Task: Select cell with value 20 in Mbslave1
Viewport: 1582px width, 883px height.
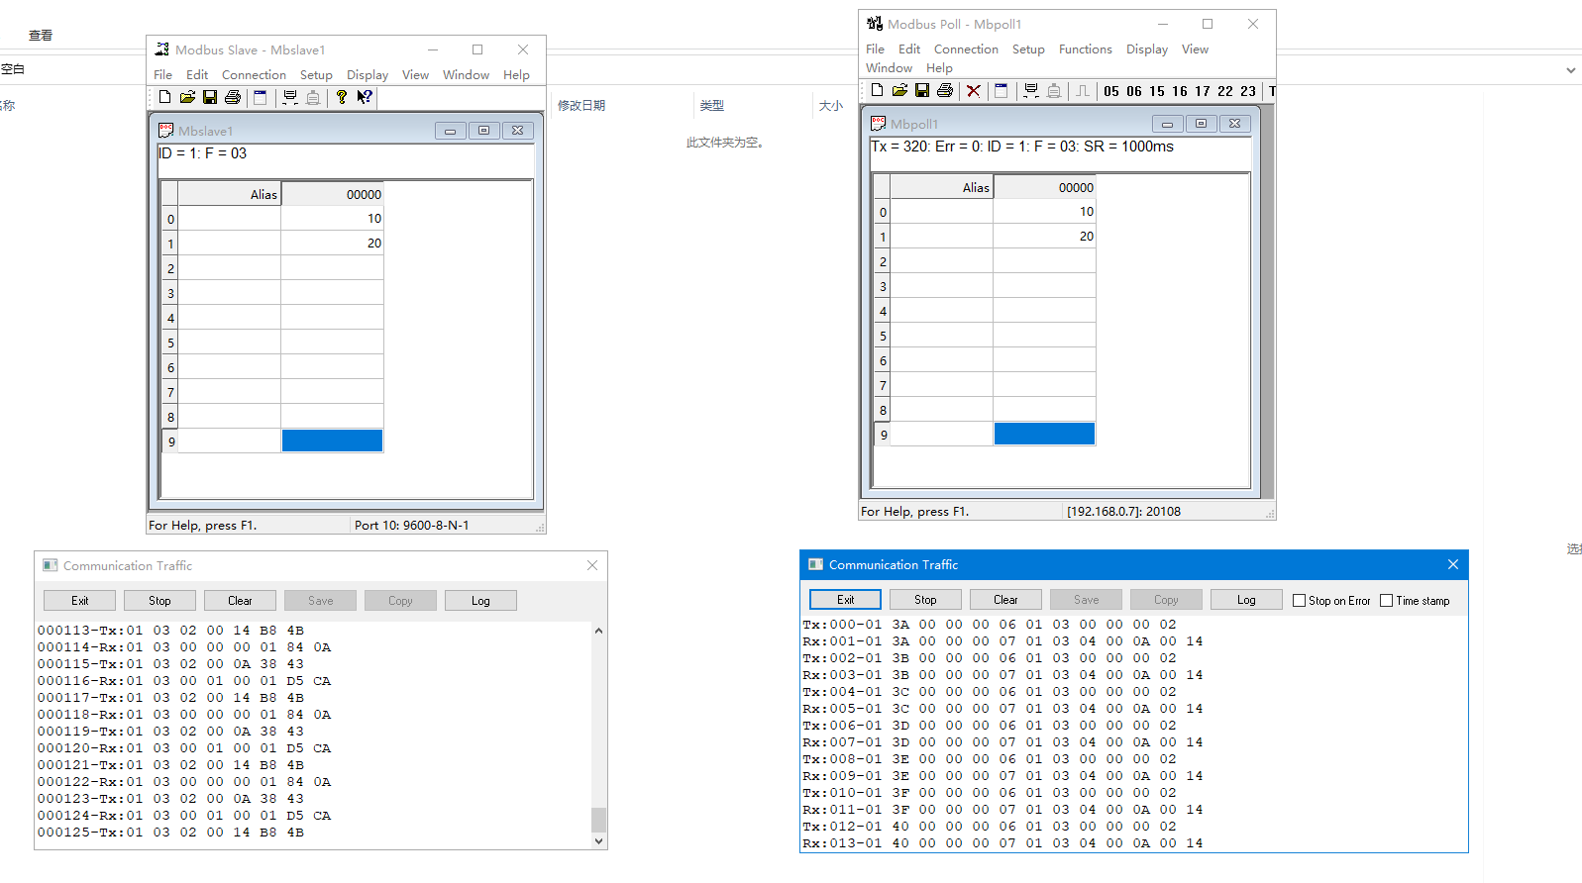Action: tap(332, 243)
